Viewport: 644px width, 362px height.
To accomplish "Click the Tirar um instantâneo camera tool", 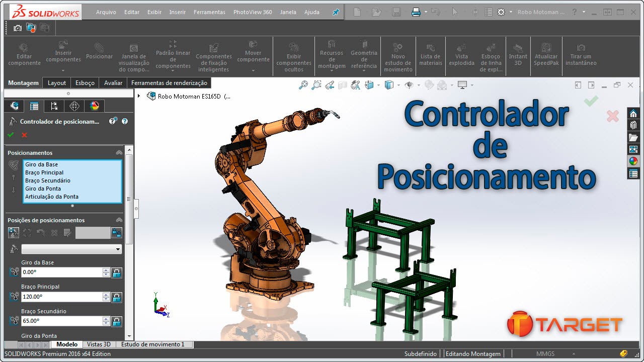I will (581, 54).
